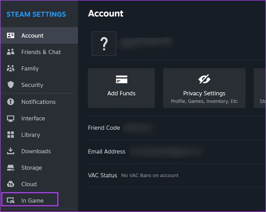Screen dimensions: 266x212
Task: Click the Account page title
Action: (x=106, y=13)
